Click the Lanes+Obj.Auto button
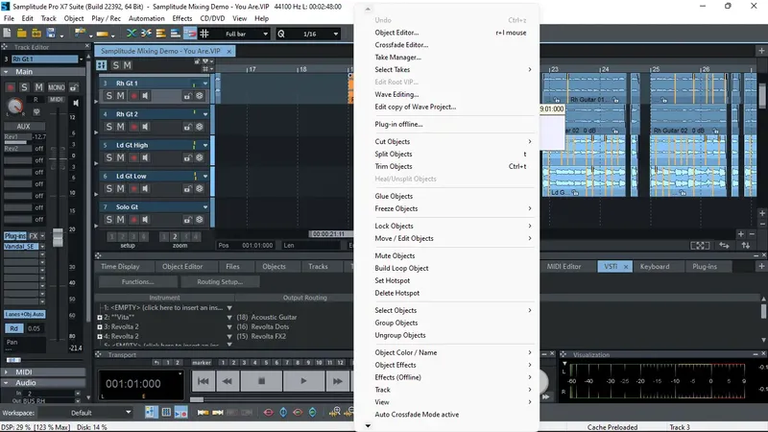 point(25,314)
